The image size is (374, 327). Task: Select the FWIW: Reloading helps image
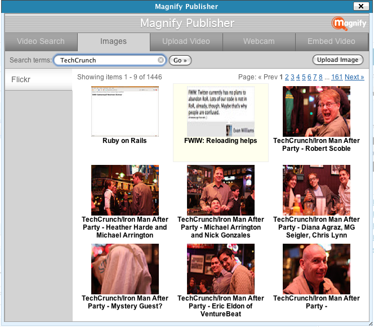pyautogui.click(x=220, y=111)
